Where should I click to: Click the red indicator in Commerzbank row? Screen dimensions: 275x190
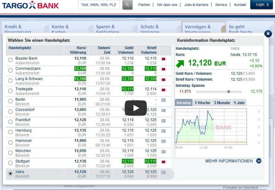coord(164,69)
